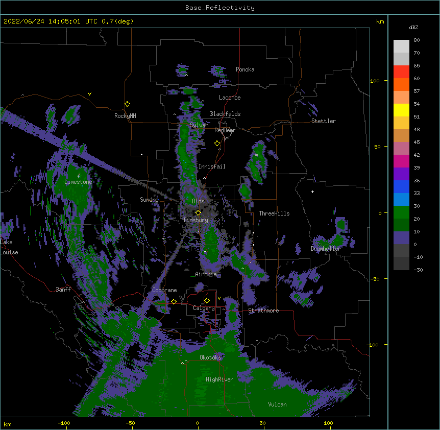Select the yellow diamond marker between Olds and Didsbury
Screen dimensions: 440x430
[x=198, y=213]
